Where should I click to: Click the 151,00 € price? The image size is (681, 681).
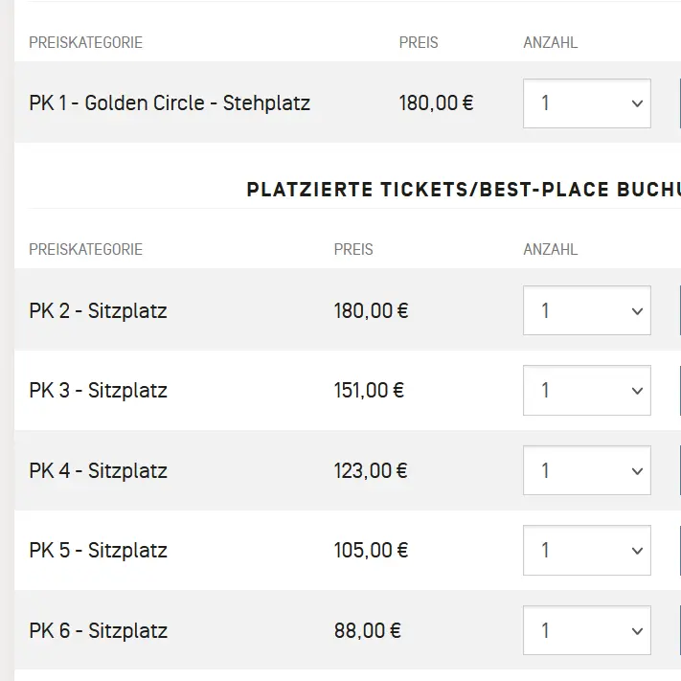point(369,391)
